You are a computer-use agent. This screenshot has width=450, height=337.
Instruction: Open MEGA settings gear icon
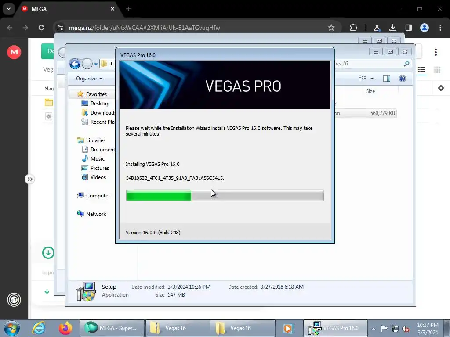pos(441,88)
